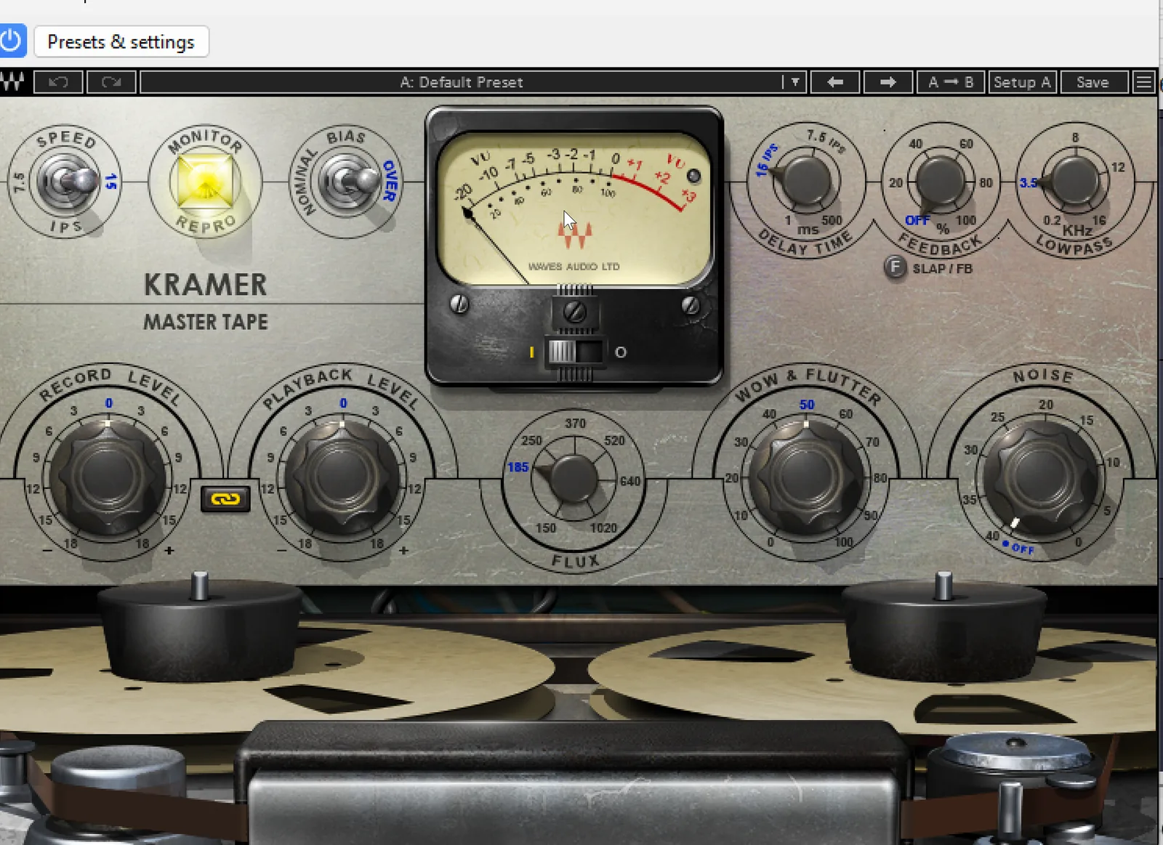Click the Redo arrow button
The width and height of the screenshot is (1163, 845).
point(111,82)
